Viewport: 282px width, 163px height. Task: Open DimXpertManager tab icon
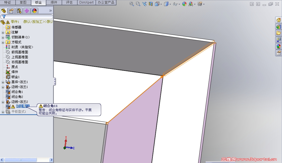(27, 11)
